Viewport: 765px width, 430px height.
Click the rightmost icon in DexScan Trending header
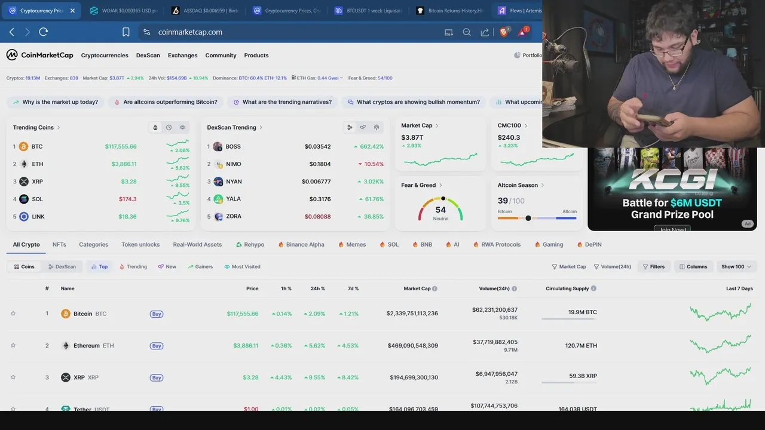pyautogui.click(x=377, y=127)
